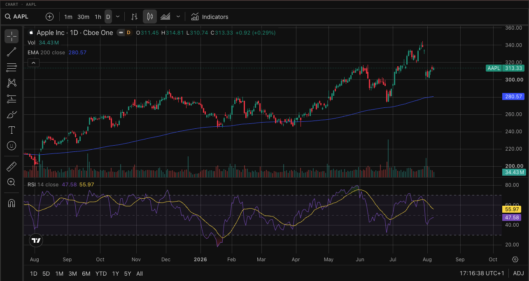
Task: Click the 2026 label on time axis
Action: coord(200,260)
